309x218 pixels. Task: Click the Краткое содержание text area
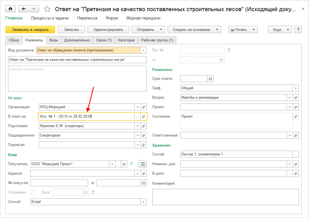point(77,78)
